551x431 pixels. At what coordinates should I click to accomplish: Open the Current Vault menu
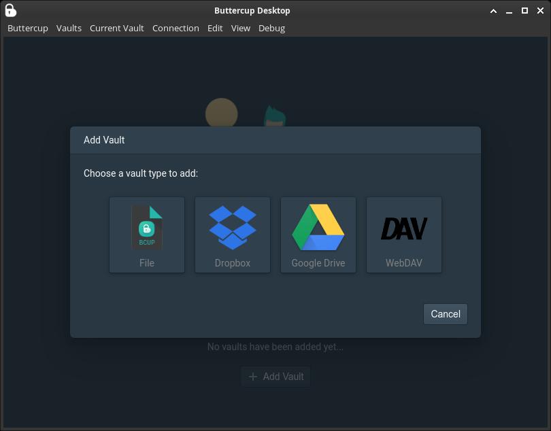(x=117, y=28)
